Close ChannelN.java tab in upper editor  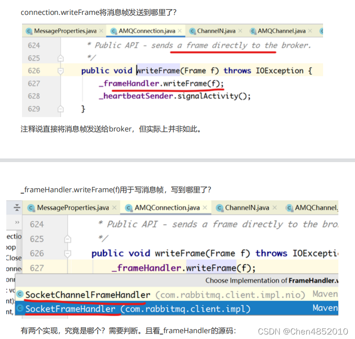click(240, 31)
